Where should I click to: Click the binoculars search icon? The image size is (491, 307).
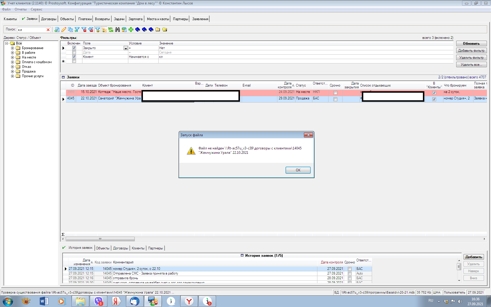click(117, 30)
